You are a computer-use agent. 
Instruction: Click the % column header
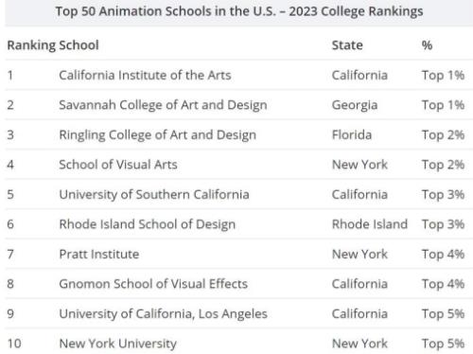coord(427,45)
